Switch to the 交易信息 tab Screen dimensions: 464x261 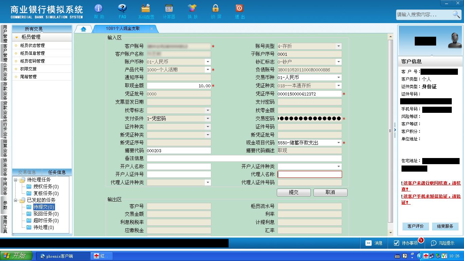[27, 172]
